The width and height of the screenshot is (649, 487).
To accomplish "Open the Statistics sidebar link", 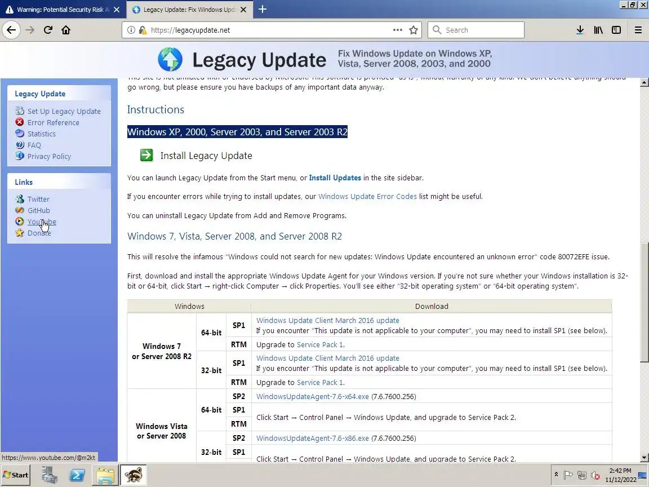I will [x=41, y=134].
